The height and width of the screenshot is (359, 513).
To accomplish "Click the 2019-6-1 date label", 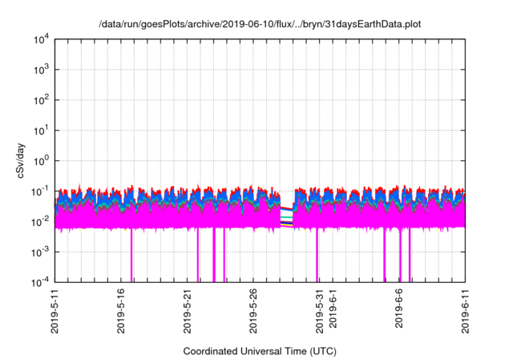I will tap(333, 309).
